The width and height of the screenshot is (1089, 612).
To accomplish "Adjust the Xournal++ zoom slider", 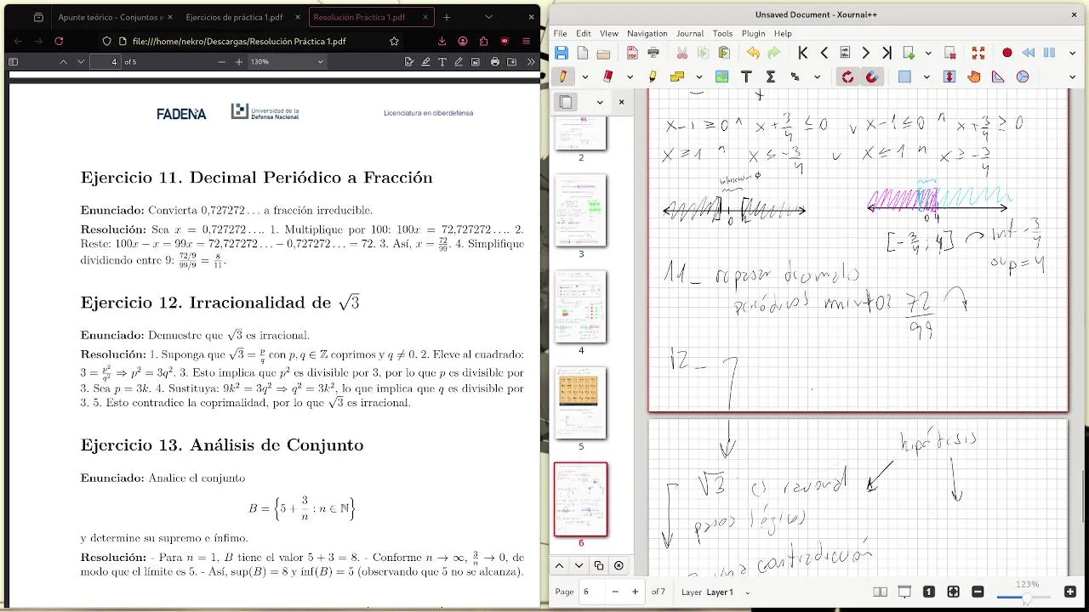I will tap(1027, 597).
